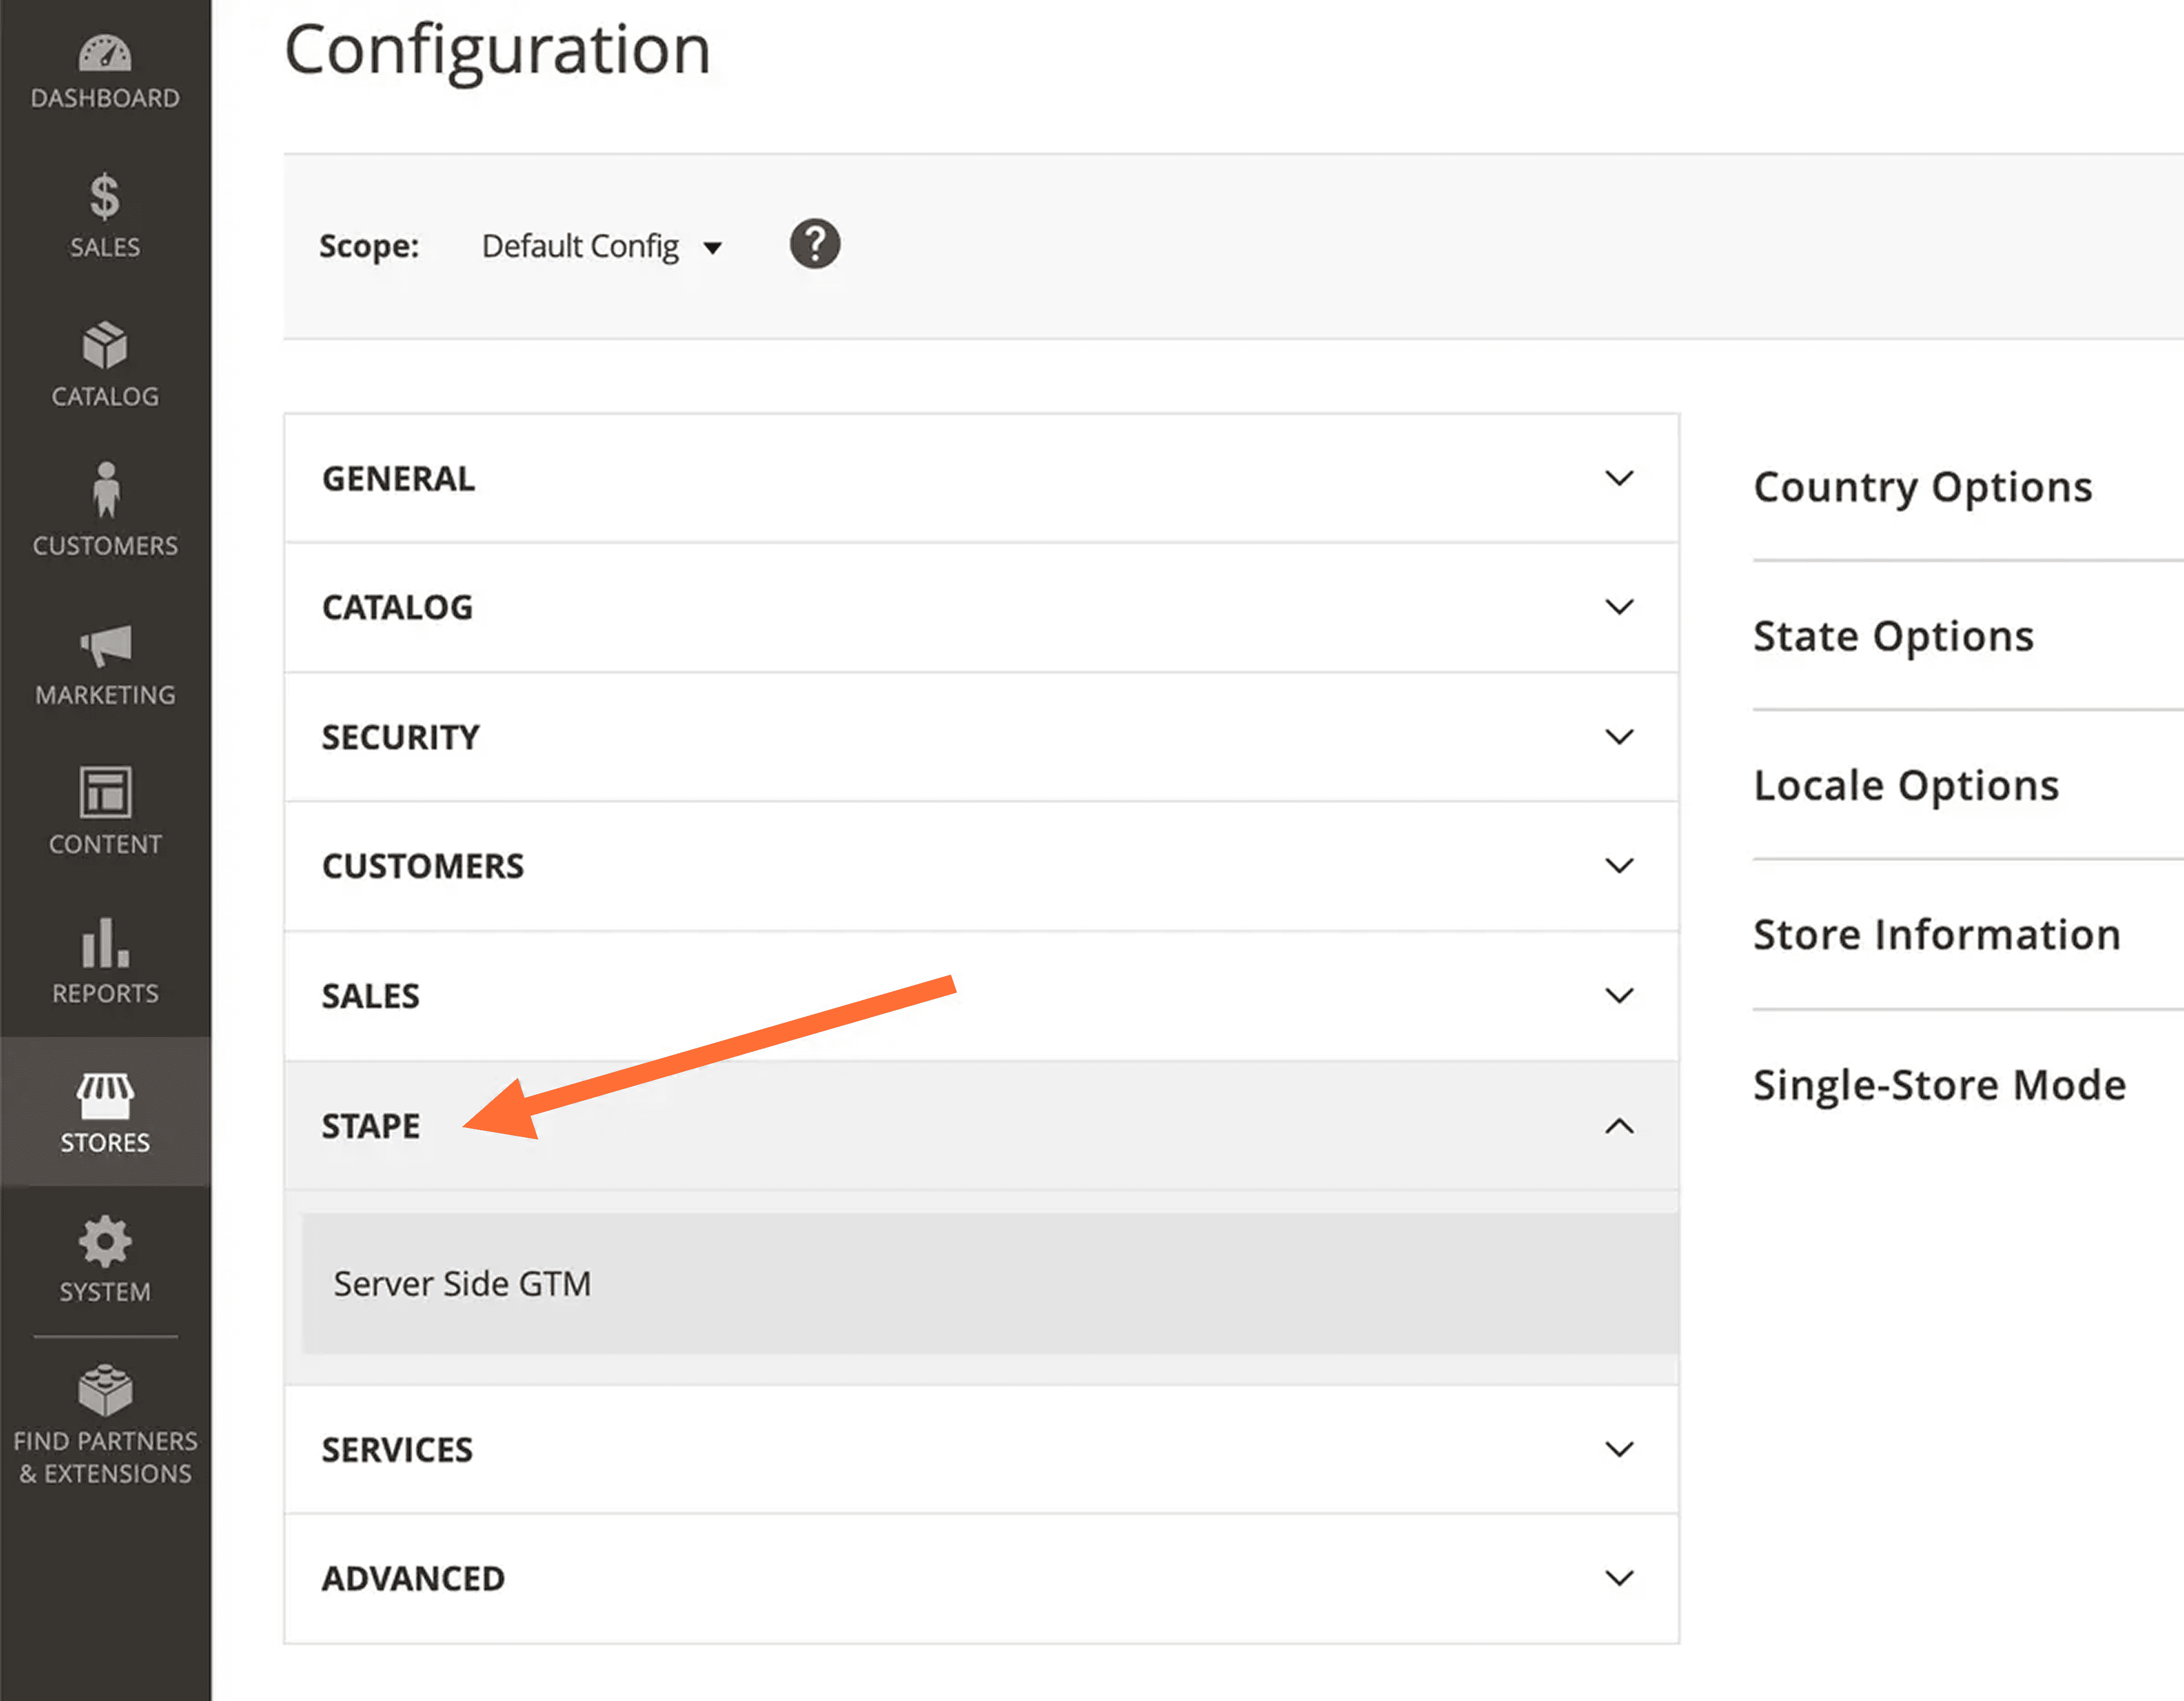This screenshot has height=1701, width=2184.
Task: Click the Customers sidebar icon
Action: pyautogui.click(x=104, y=510)
